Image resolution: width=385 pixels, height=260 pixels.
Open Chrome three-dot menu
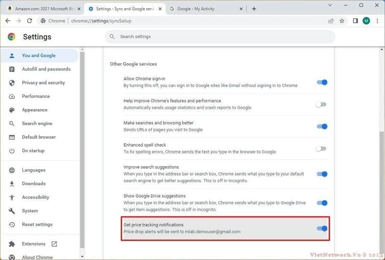(377, 21)
